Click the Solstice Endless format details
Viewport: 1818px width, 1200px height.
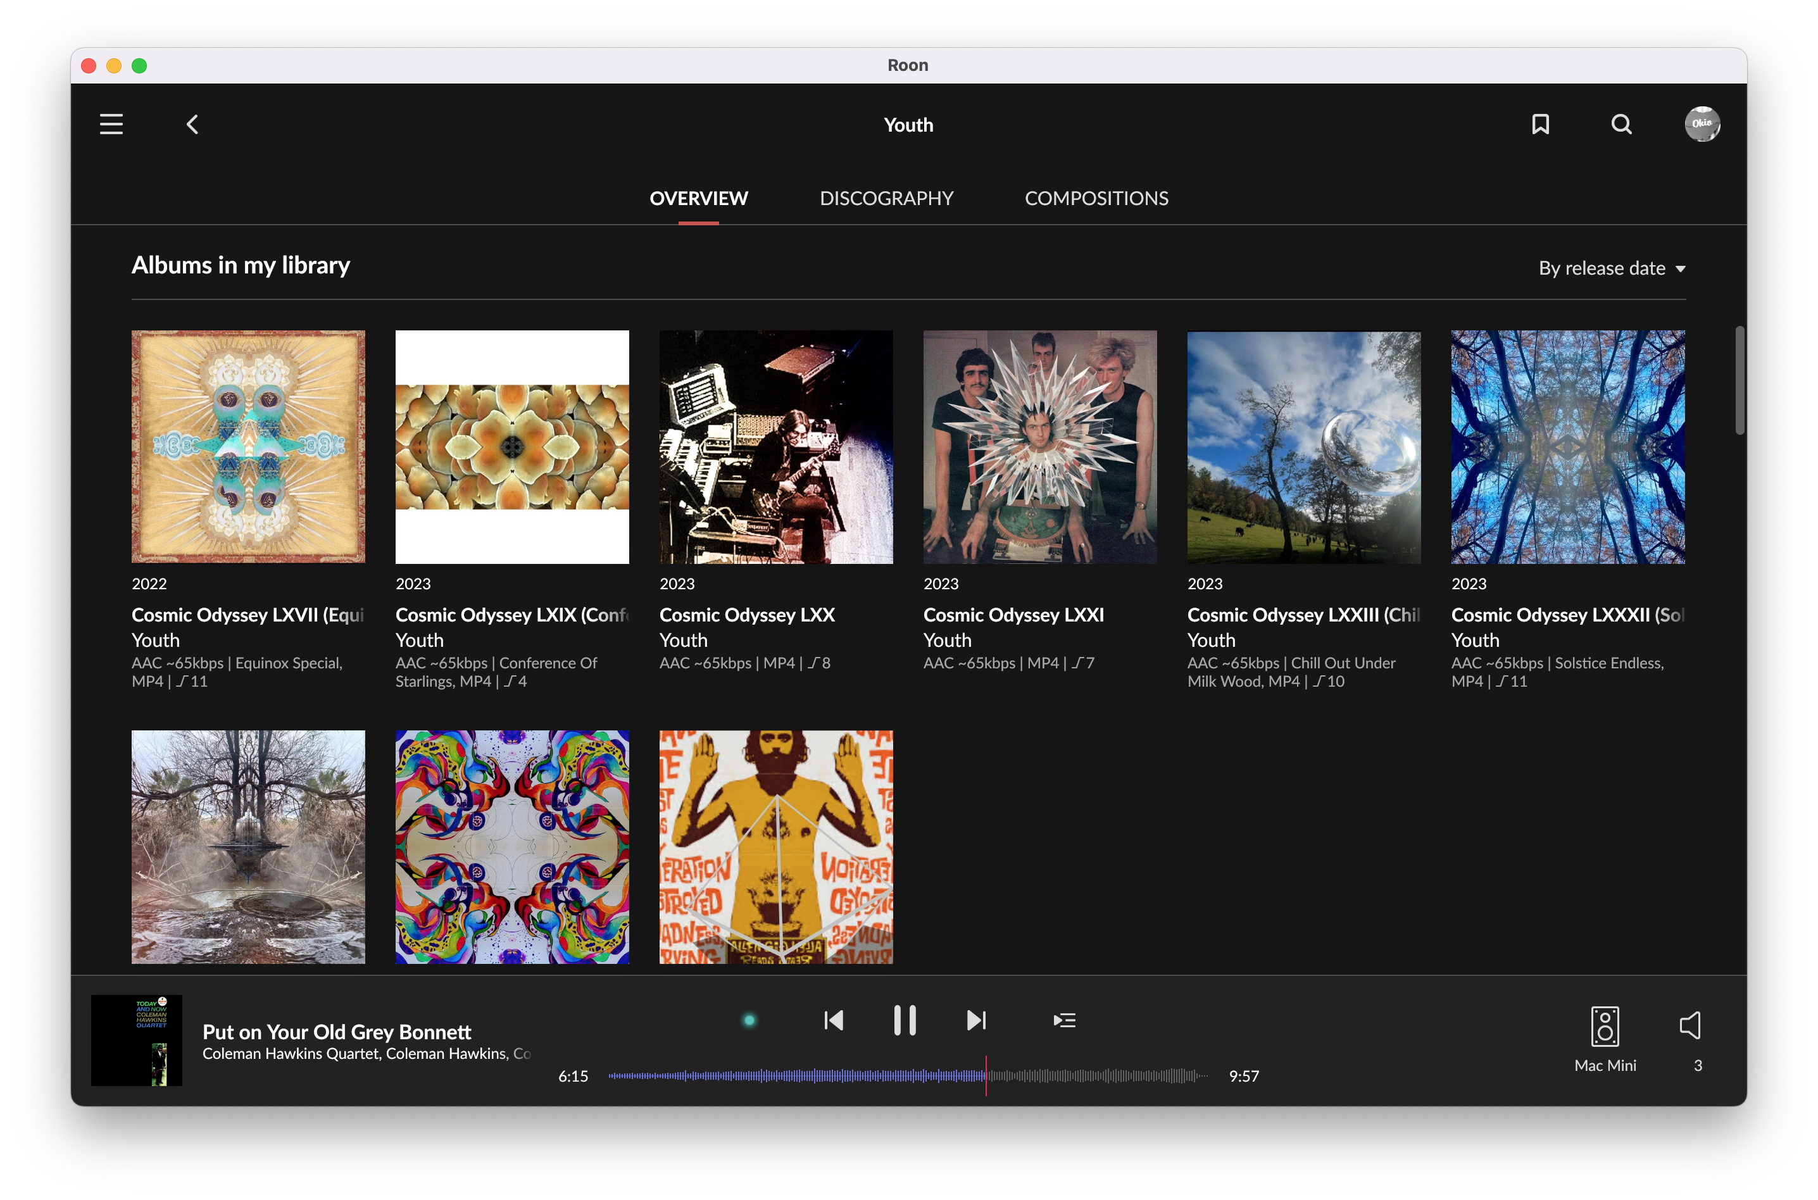pyautogui.click(x=1557, y=672)
